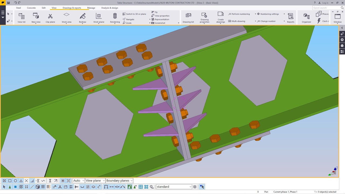Click the work plane axis indicator in the view
Screen dimensions: 345x194
[333, 172]
